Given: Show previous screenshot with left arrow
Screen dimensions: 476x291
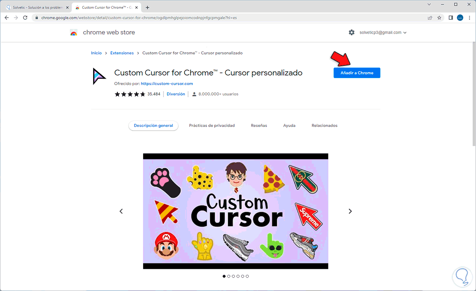Looking at the screenshot, I should (121, 211).
